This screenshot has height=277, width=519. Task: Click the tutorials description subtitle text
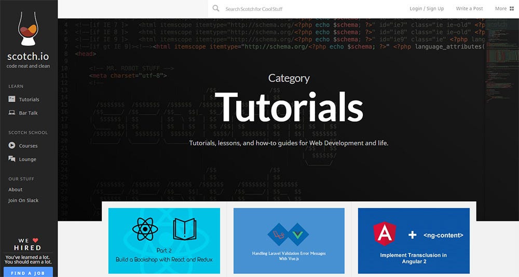tap(289, 143)
